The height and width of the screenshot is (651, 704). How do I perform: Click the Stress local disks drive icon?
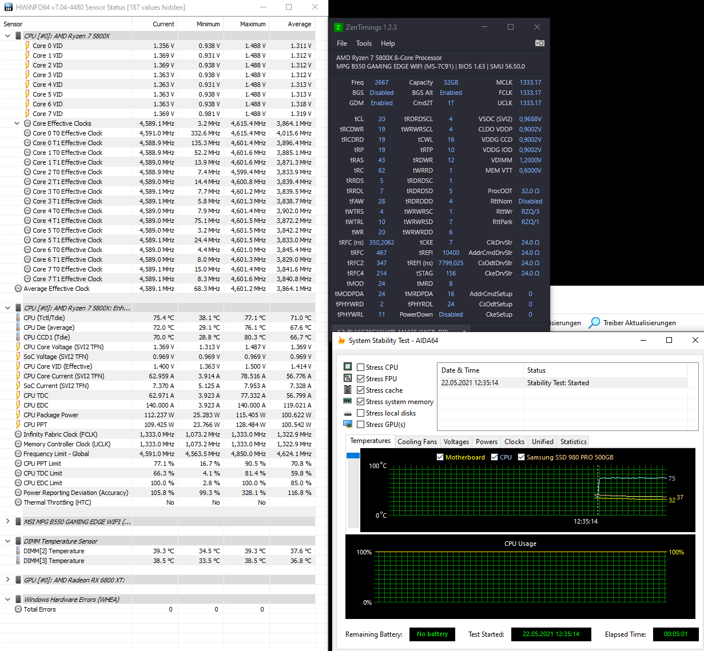[348, 413]
